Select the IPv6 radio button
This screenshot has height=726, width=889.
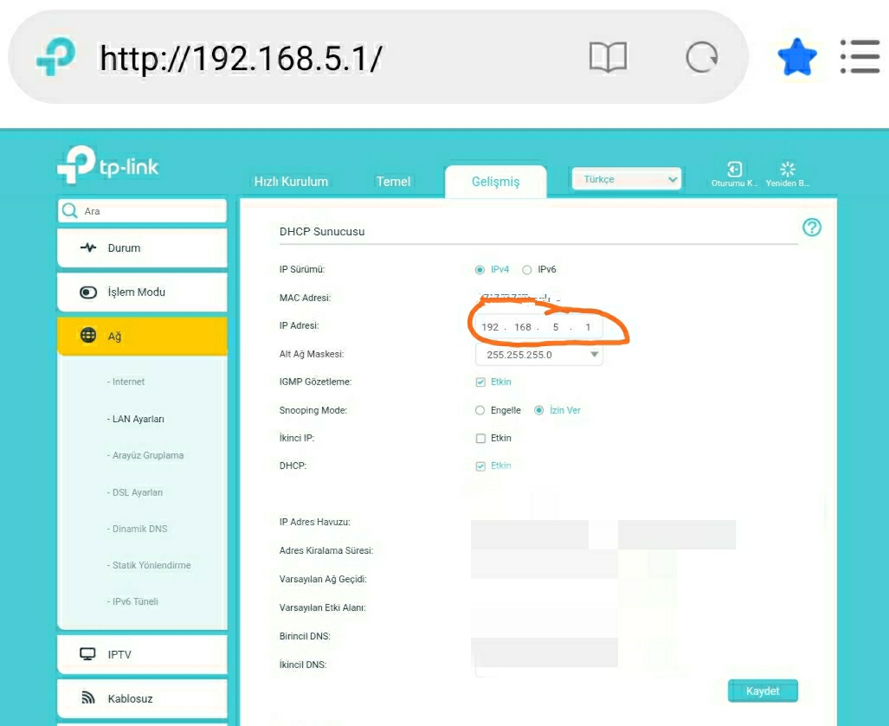(526, 270)
